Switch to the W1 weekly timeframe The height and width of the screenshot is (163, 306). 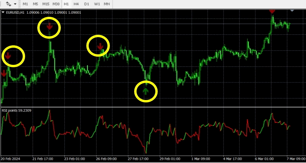coord(97,4)
